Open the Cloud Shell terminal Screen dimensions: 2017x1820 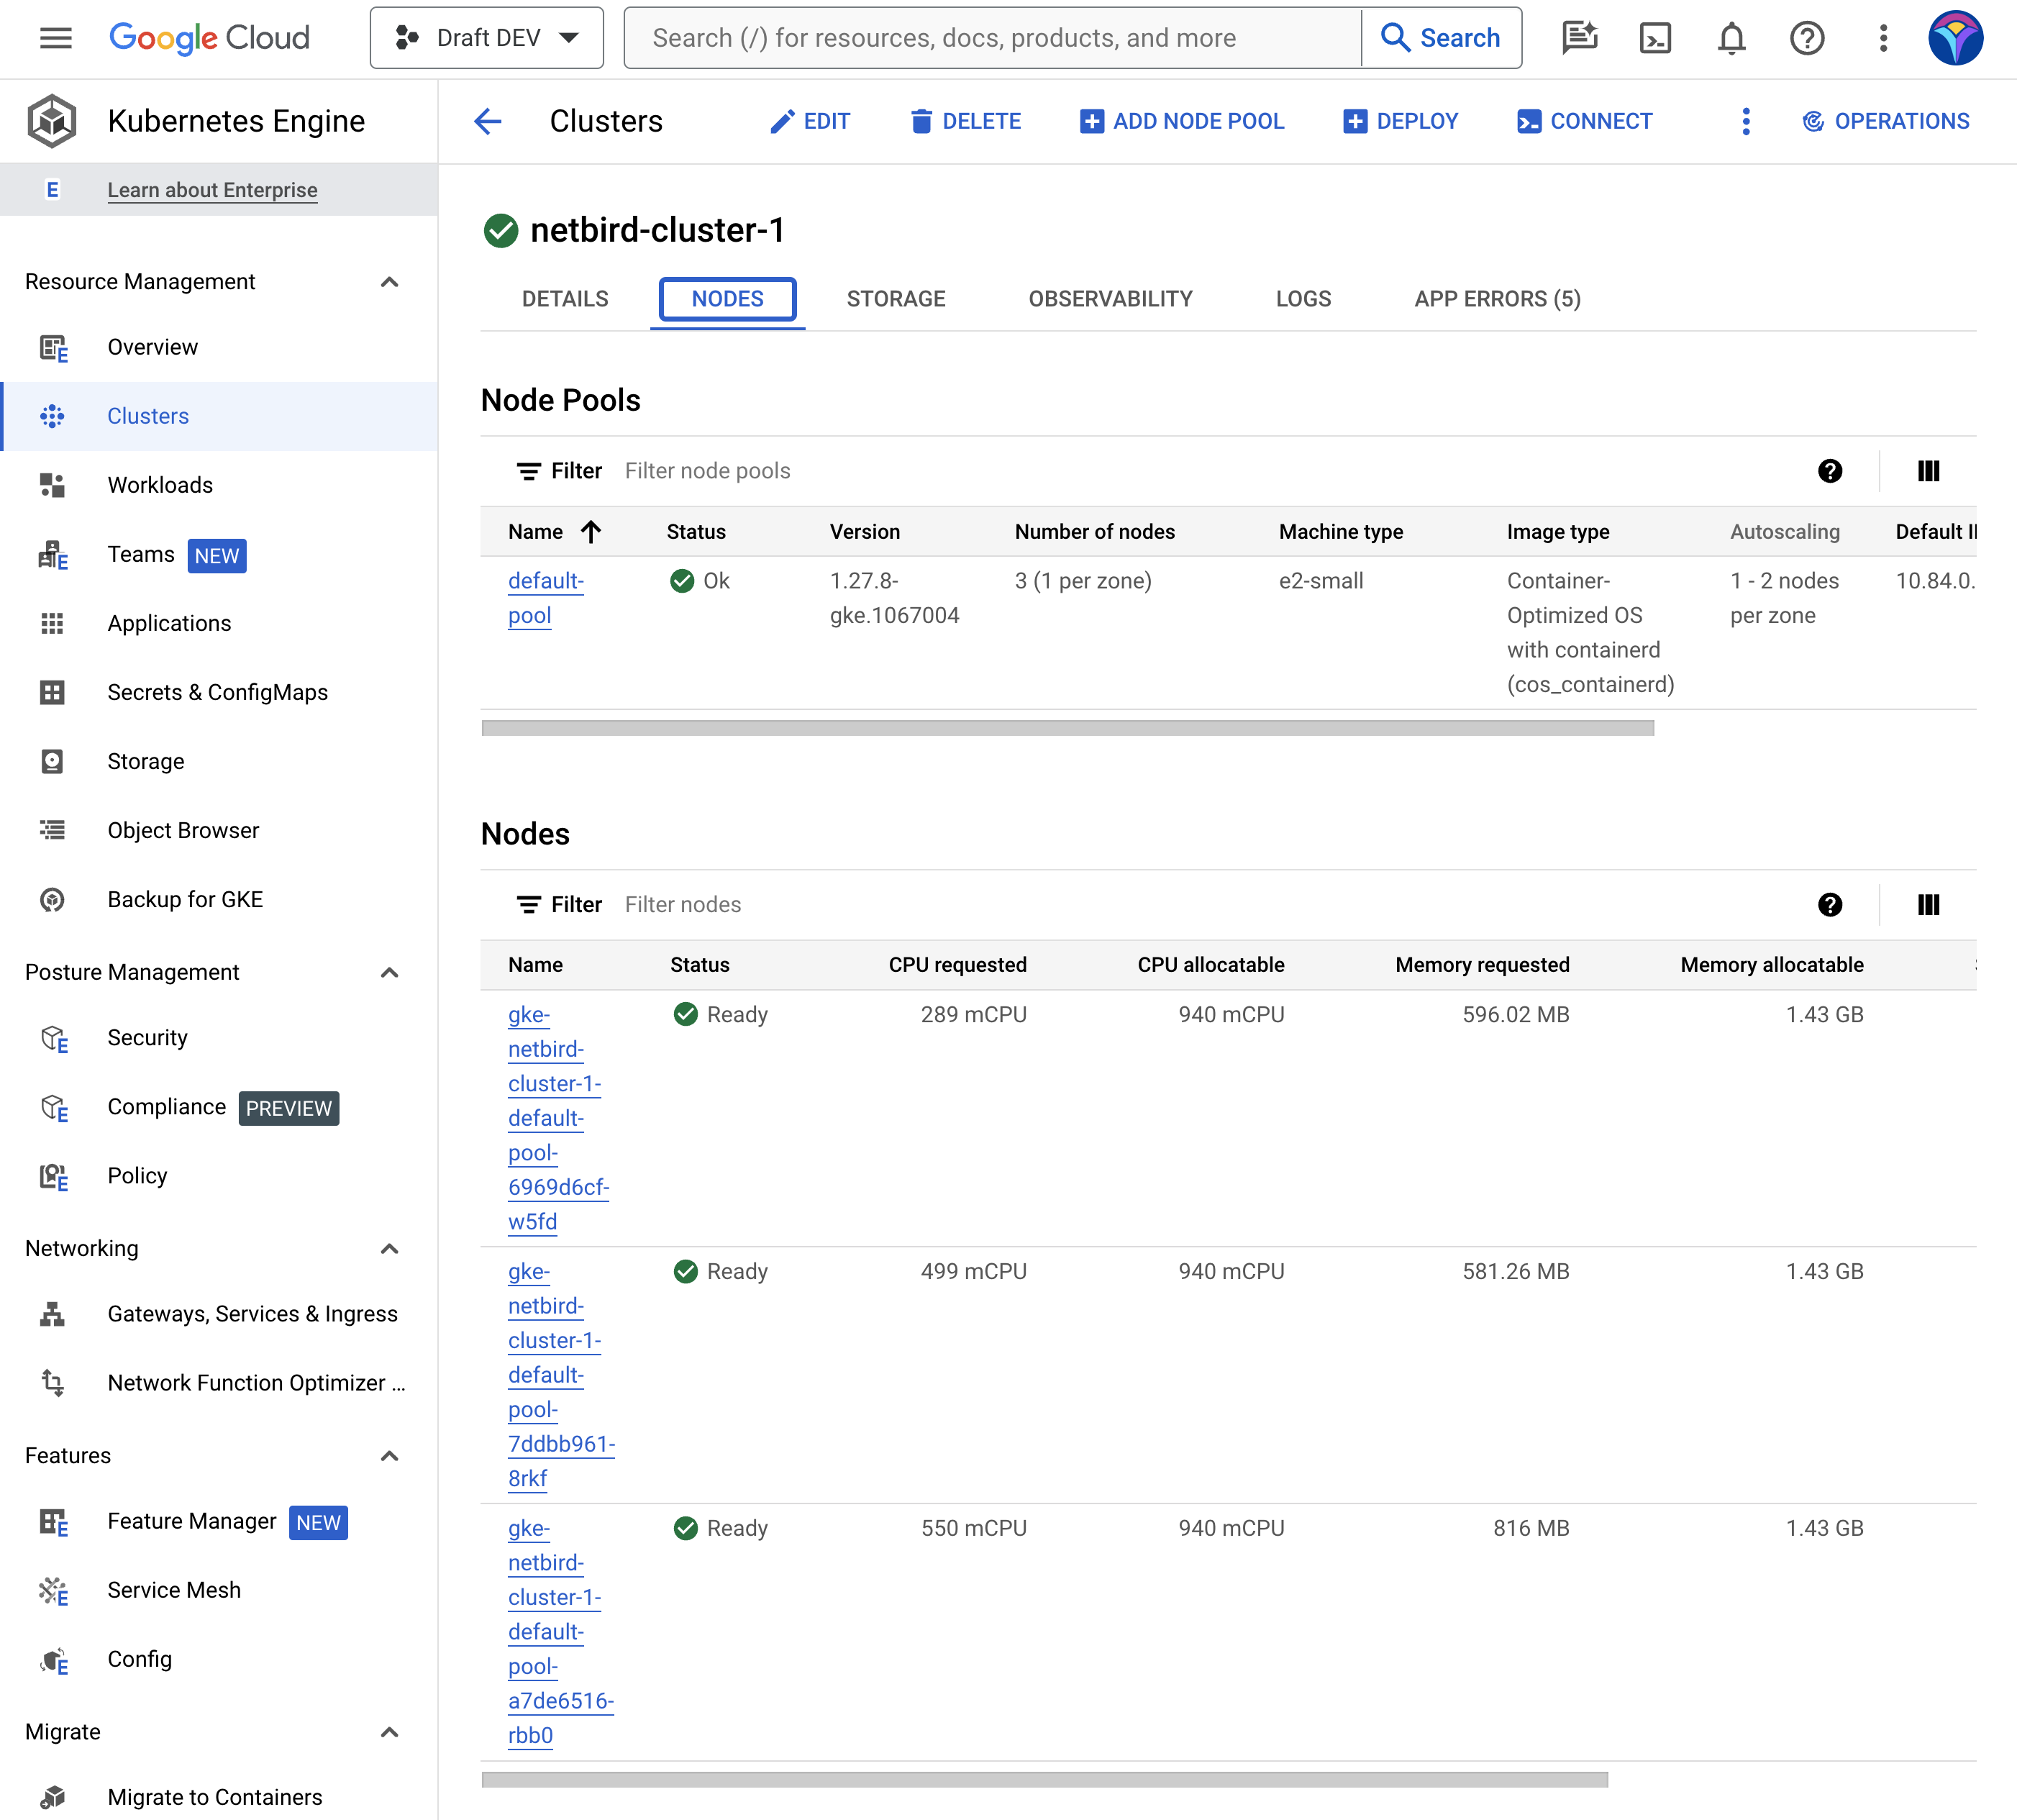tap(1655, 38)
